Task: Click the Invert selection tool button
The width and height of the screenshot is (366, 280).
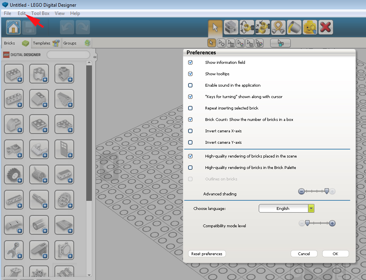Action: (x=280, y=43)
